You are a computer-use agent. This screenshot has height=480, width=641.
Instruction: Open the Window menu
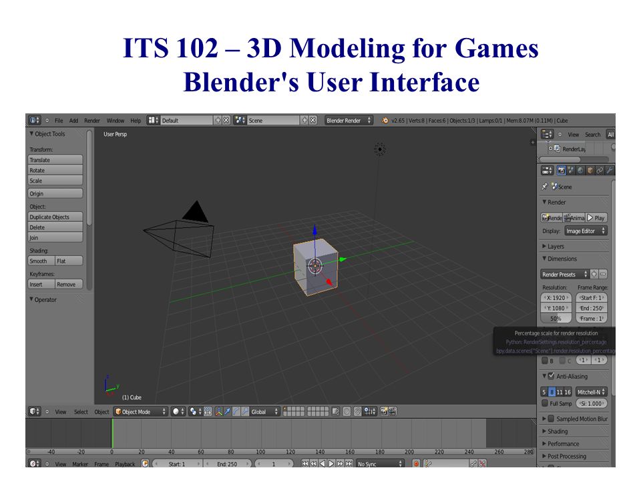coord(116,121)
